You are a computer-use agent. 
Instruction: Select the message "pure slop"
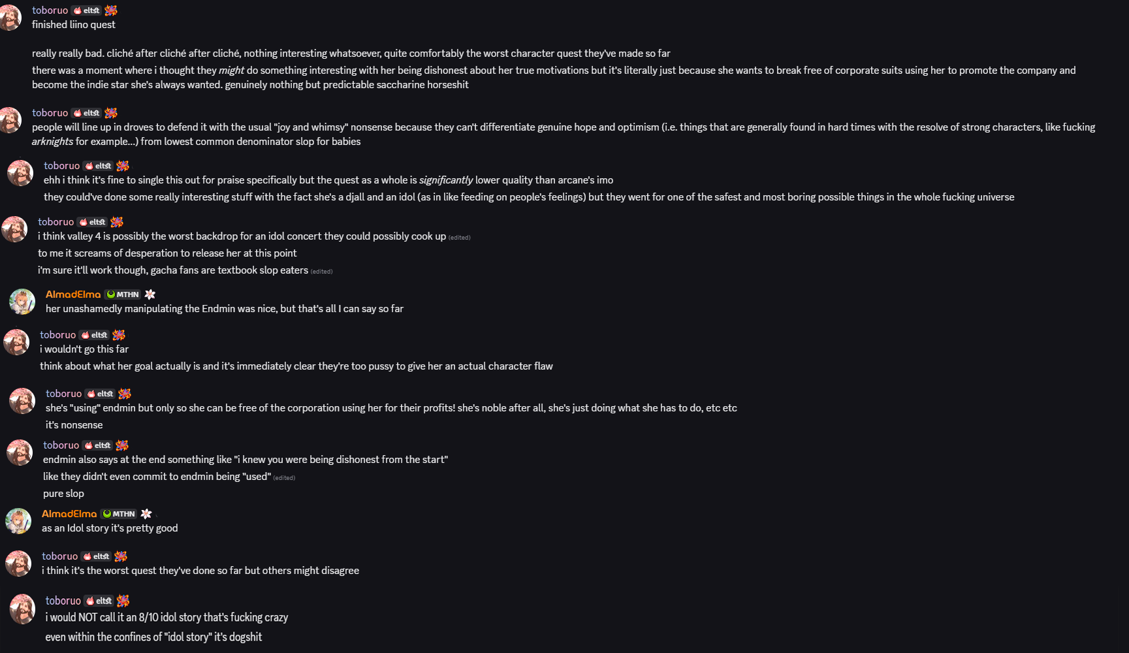point(63,494)
